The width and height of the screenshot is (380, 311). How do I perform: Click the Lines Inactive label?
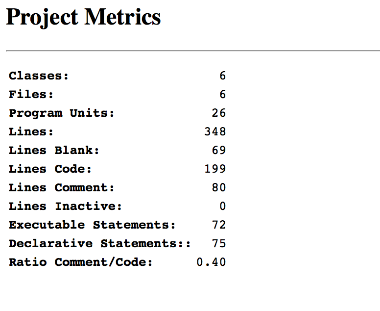65,207
